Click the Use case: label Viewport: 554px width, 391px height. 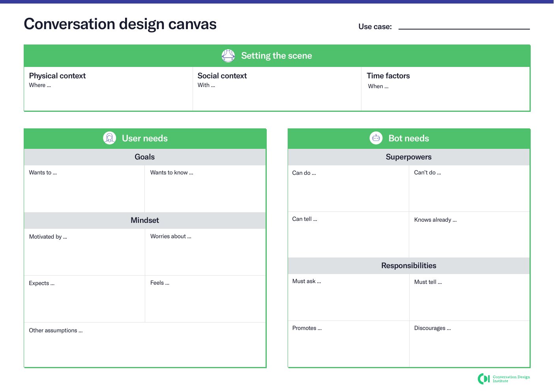pos(375,26)
